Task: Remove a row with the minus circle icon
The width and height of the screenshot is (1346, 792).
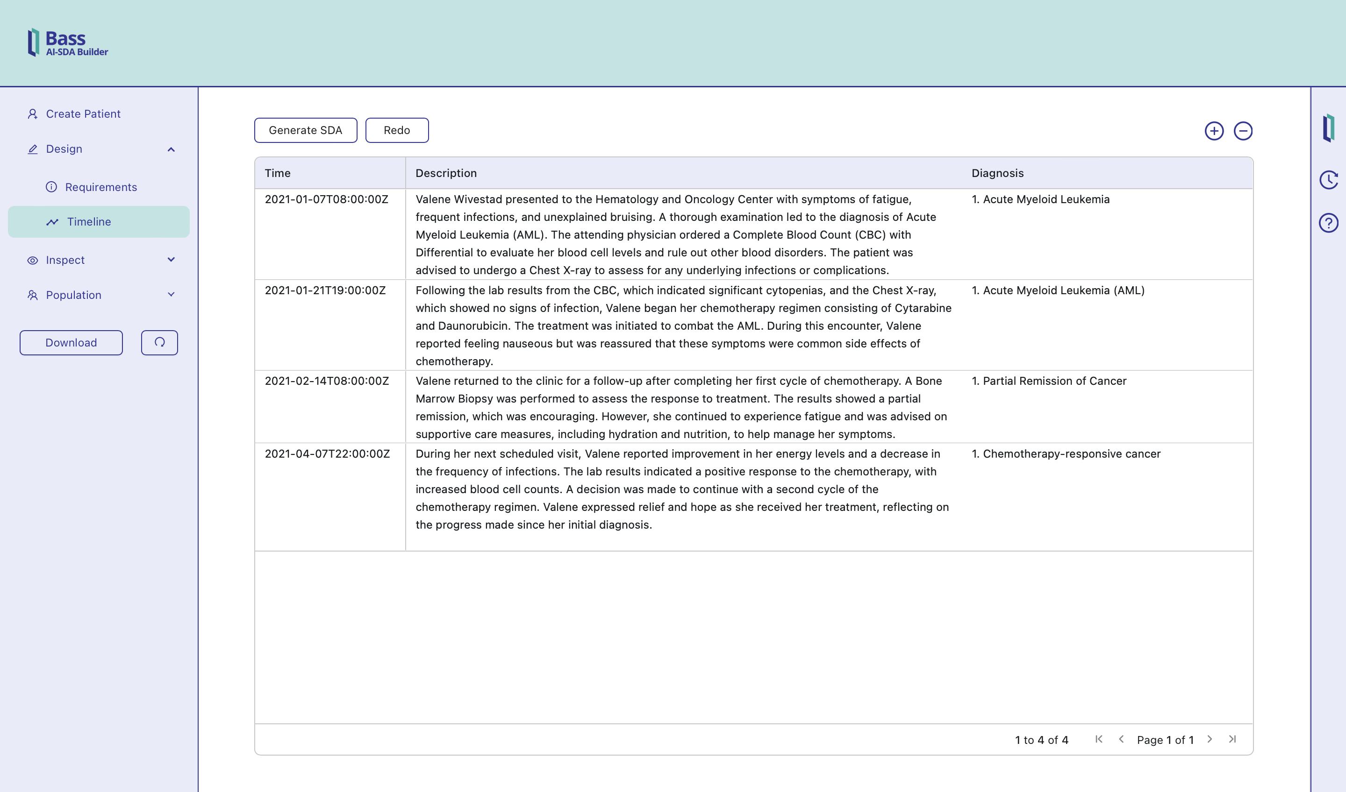Action: pyautogui.click(x=1243, y=131)
